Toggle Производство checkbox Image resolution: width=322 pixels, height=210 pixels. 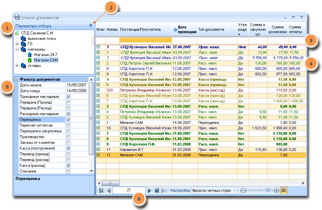(68, 137)
